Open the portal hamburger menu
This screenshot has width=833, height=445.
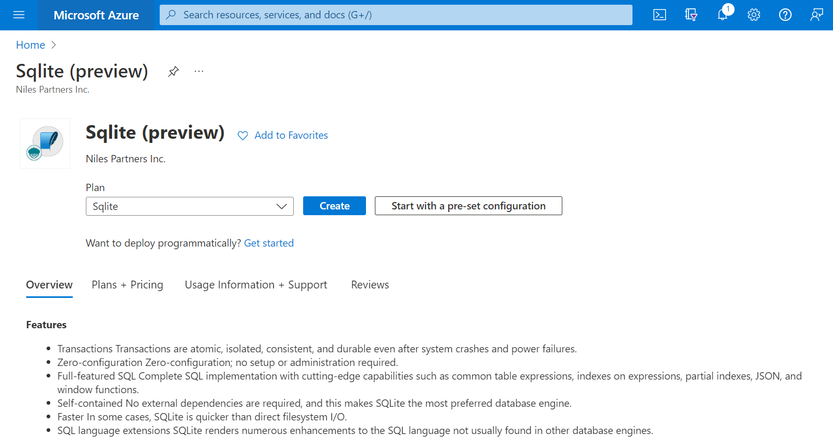[19, 15]
